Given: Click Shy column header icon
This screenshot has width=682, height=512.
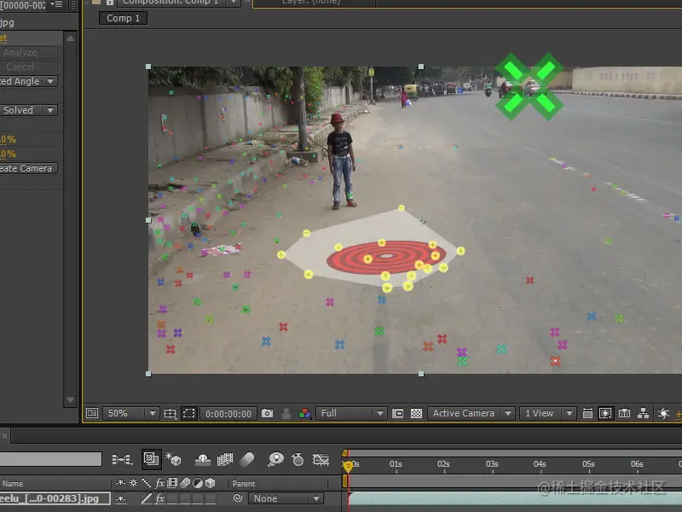Looking at the screenshot, I should coord(120,483).
